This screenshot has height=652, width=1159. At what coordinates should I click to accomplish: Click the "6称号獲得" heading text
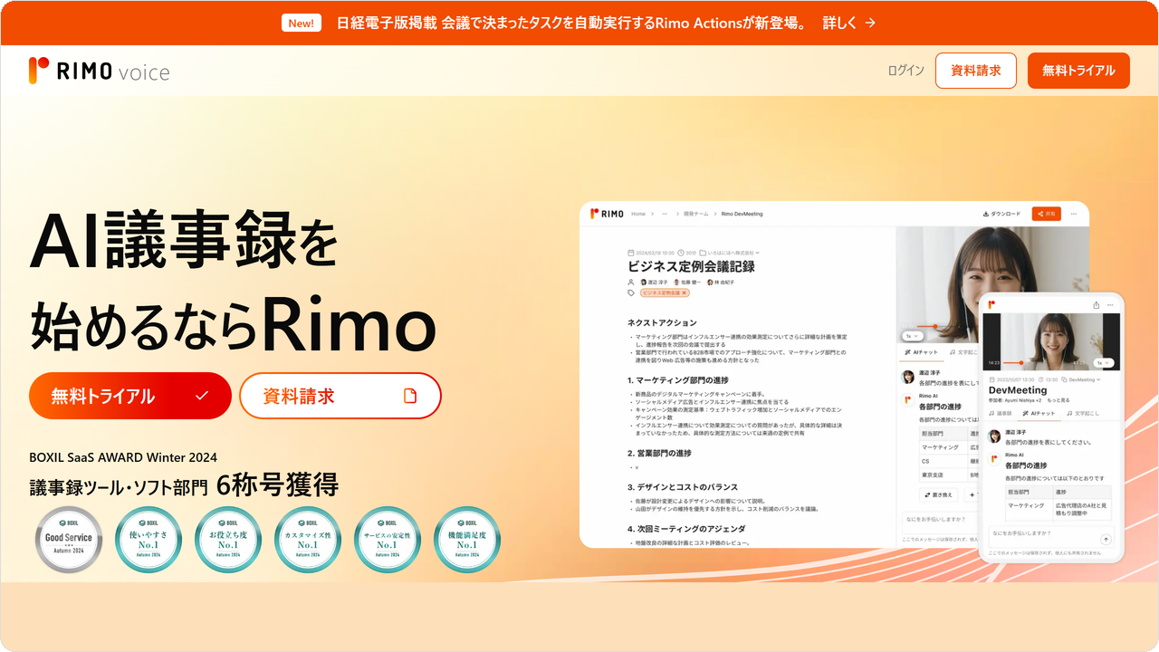click(x=278, y=485)
